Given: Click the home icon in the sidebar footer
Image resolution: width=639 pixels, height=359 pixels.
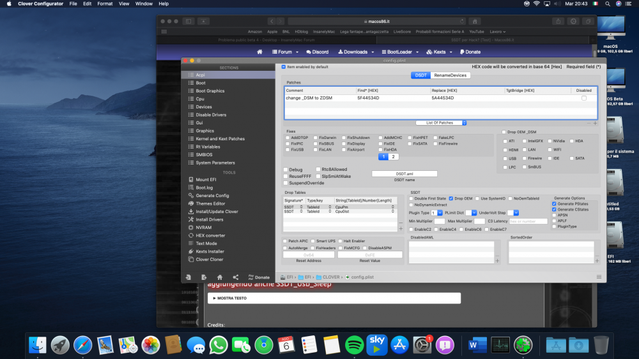Looking at the screenshot, I should tap(220, 277).
